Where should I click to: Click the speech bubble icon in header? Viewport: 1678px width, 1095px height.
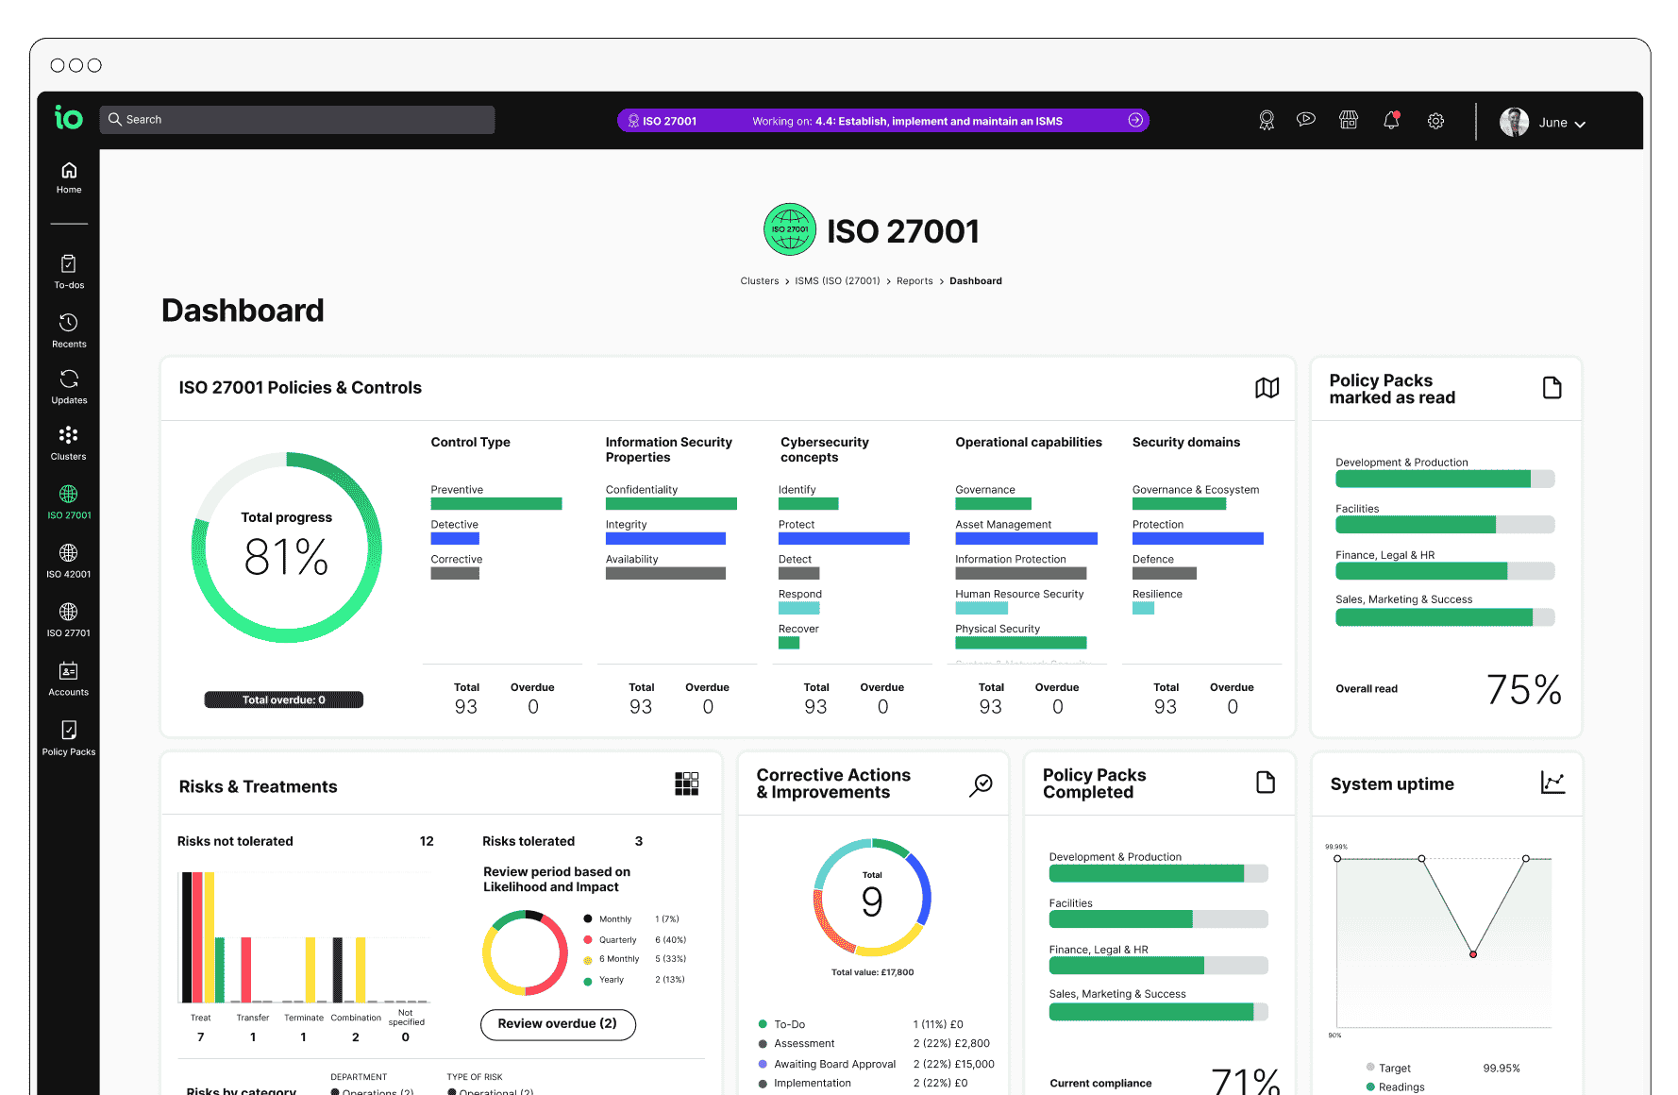tap(1306, 120)
